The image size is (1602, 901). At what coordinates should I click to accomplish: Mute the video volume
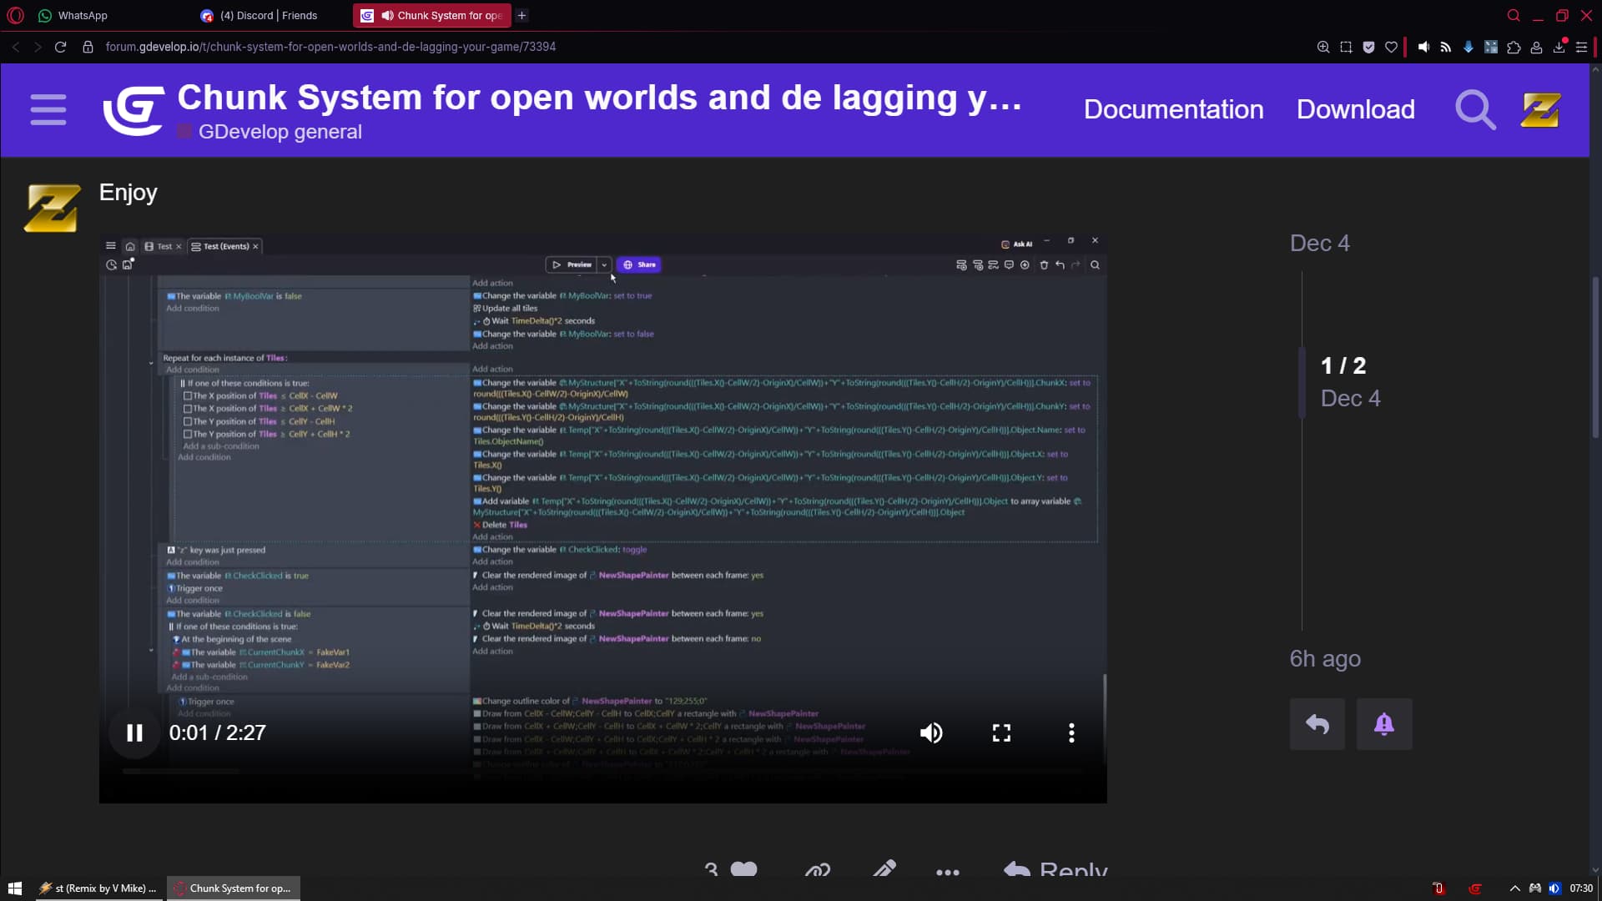click(x=931, y=732)
